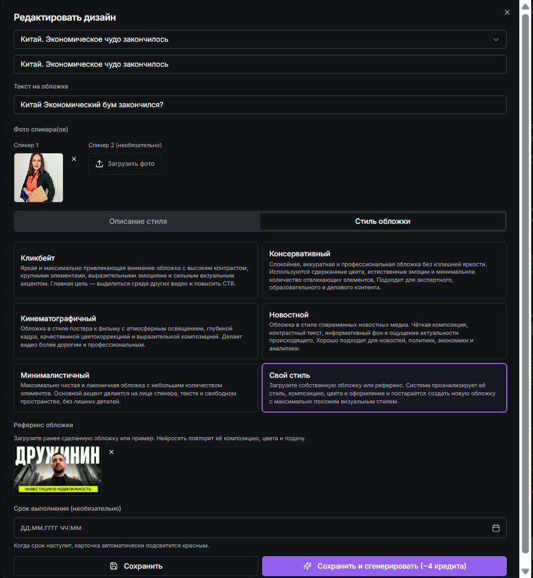Click the Фото спикера(ов) label
Screen dimensions: 533x578
coord(41,130)
